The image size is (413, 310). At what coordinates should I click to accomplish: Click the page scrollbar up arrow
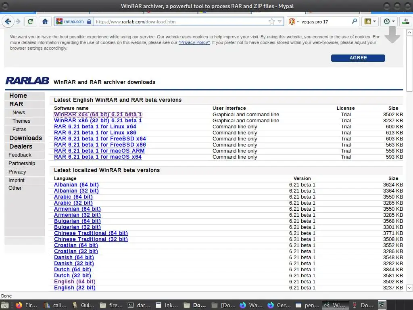409,32
